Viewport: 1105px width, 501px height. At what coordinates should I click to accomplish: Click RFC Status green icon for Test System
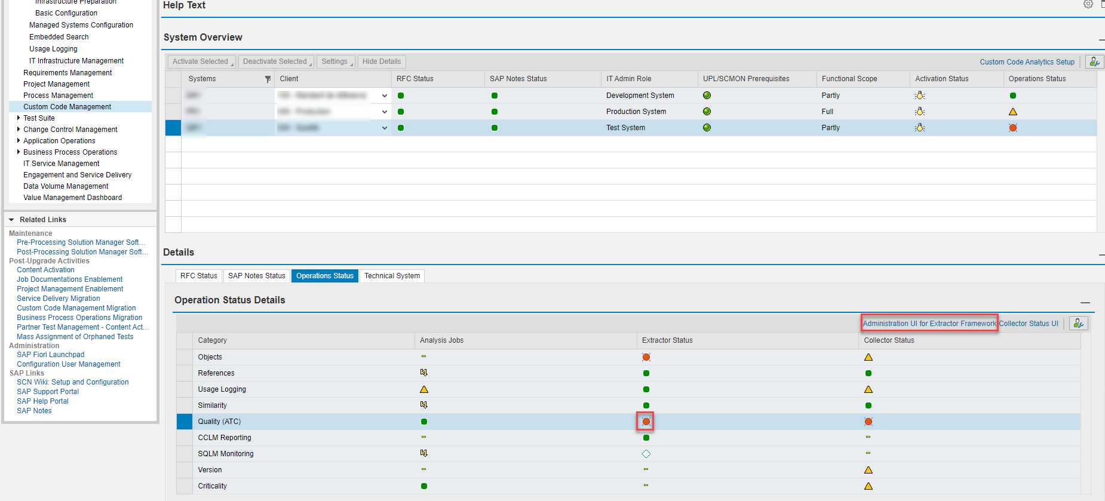coord(401,128)
